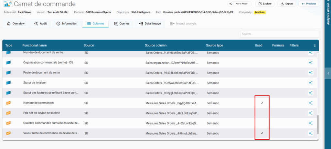This screenshot has height=149, width=331.
Task: Click the KPI icon beside Prix net en devise
Action: pyautogui.click(x=8, y=113)
